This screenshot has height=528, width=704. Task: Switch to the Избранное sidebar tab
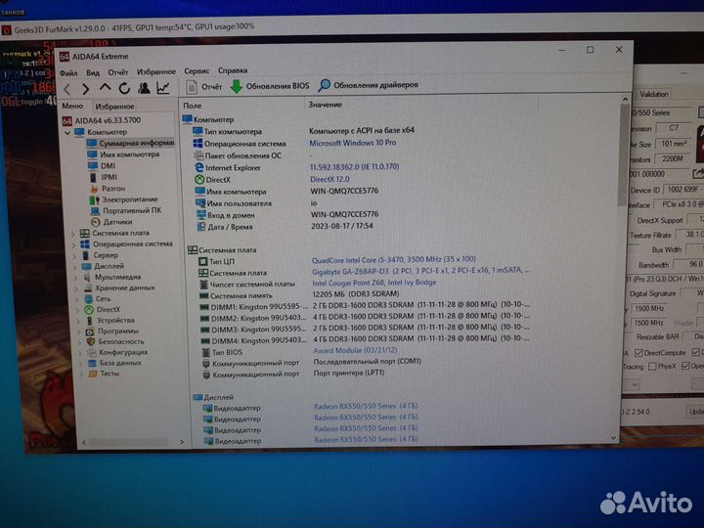pos(115,107)
